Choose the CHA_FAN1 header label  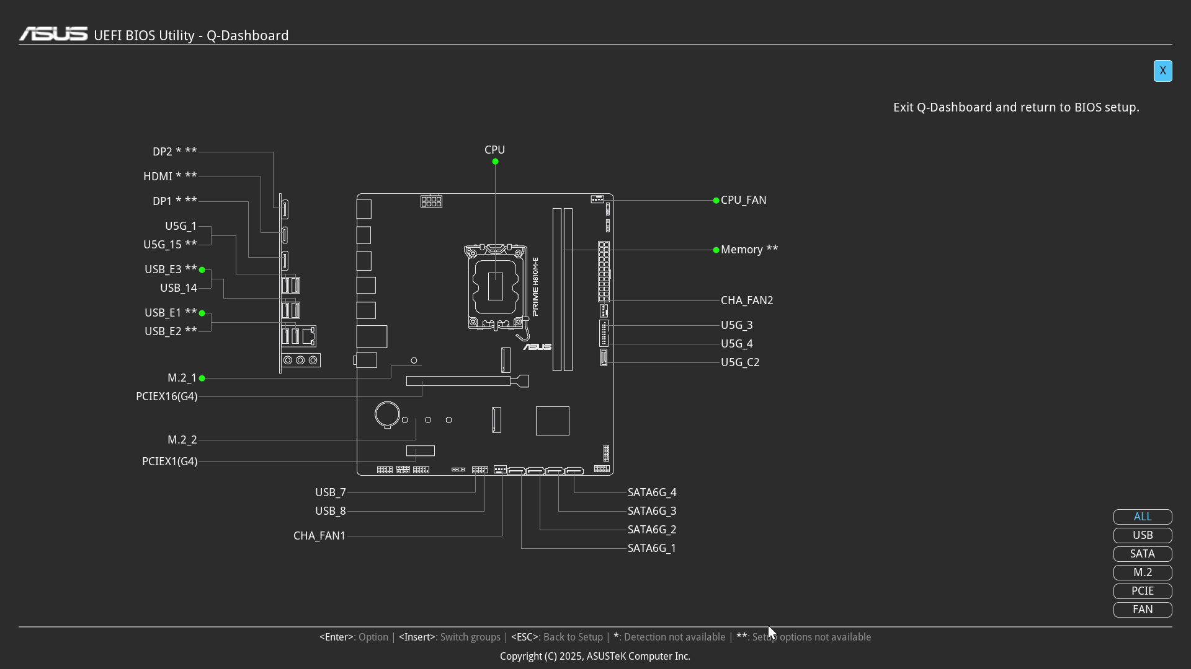(x=319, y=536)
